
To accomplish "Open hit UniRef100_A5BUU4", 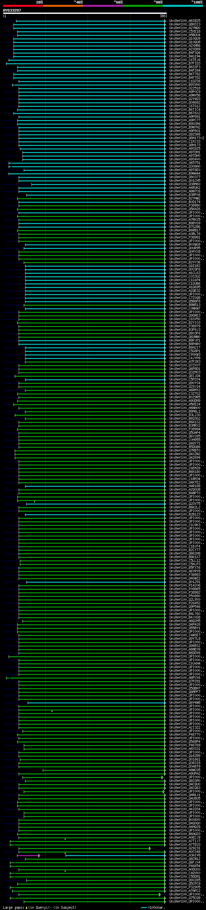I will [x=185, y=35].
